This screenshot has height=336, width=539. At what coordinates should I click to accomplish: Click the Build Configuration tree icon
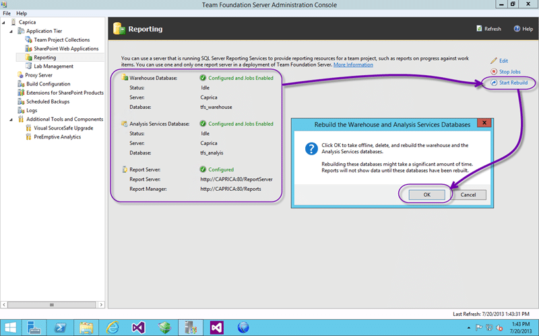tap(21, 84)
